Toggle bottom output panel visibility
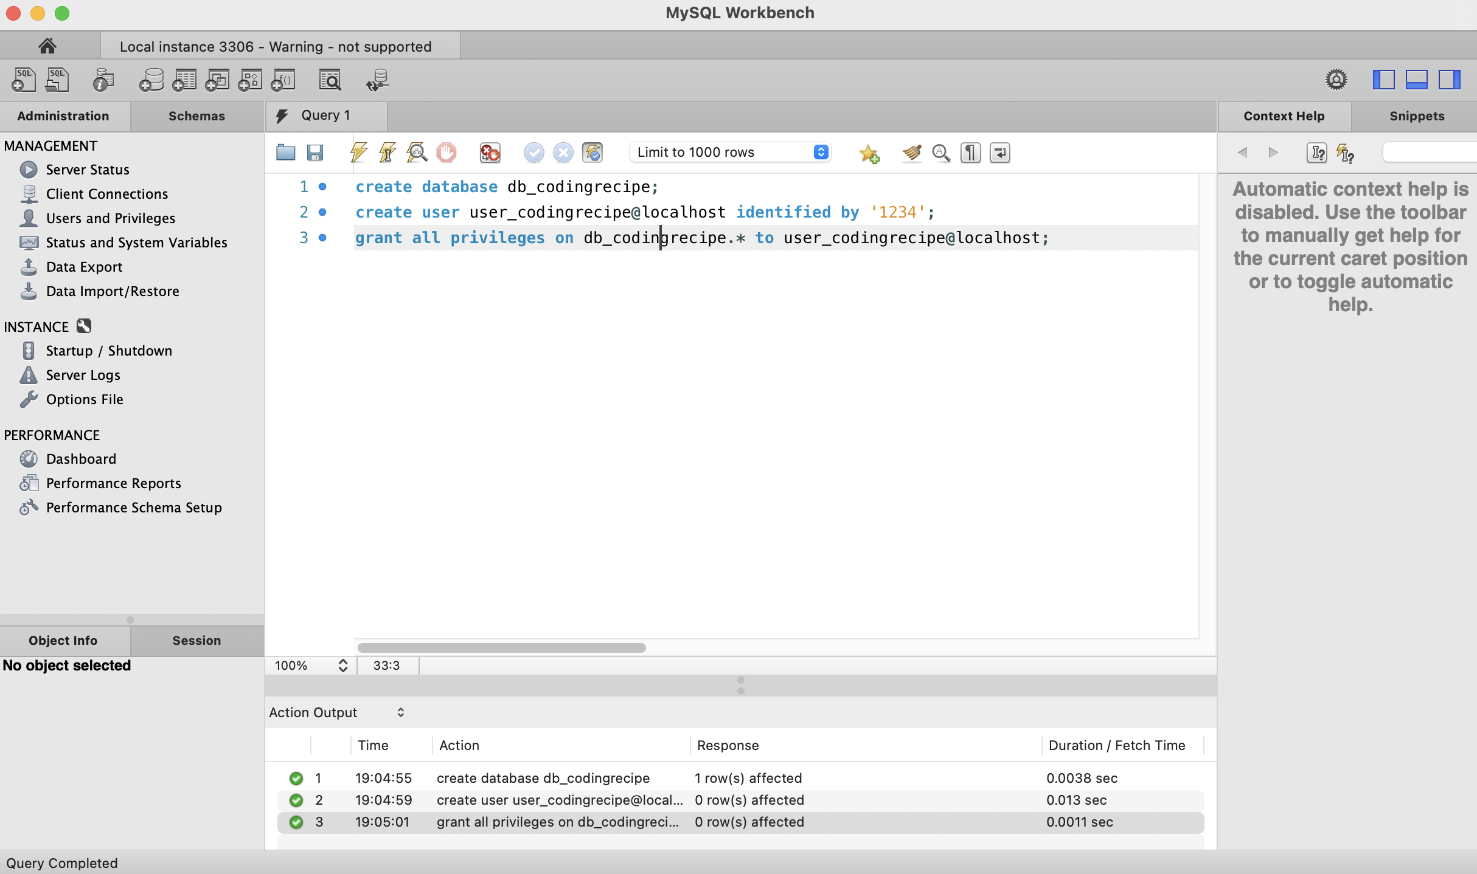 click(1416, 80)
